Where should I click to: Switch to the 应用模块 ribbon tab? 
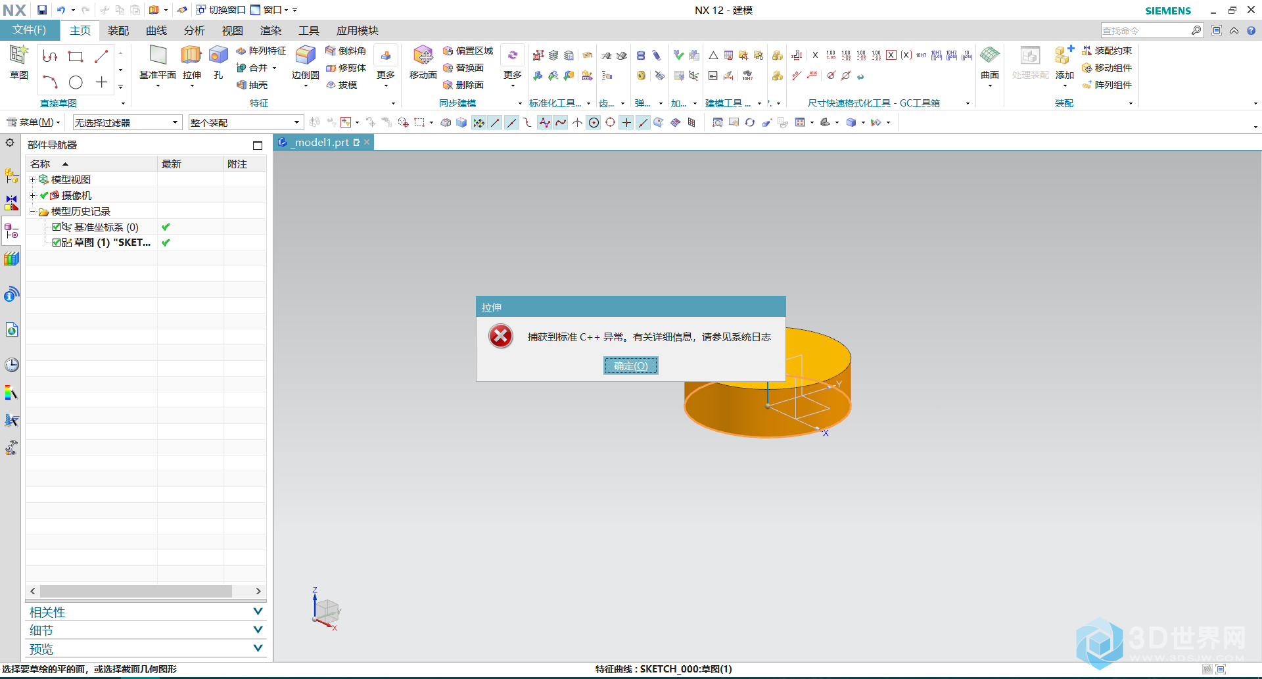coord(358,30)
